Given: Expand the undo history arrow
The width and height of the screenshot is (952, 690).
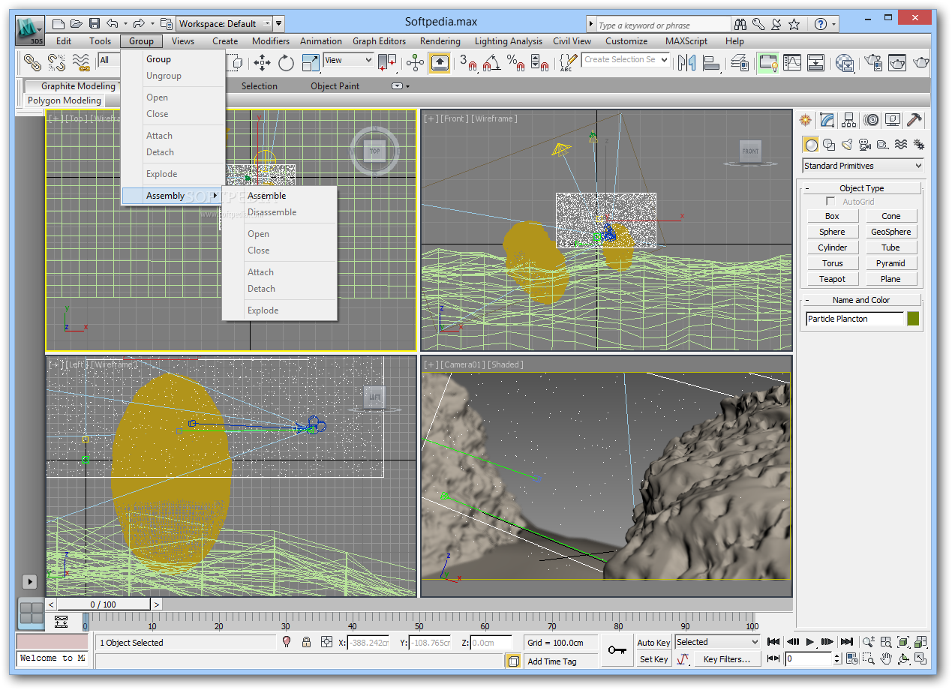Looking at the screenshot, I should click(125, 24).
